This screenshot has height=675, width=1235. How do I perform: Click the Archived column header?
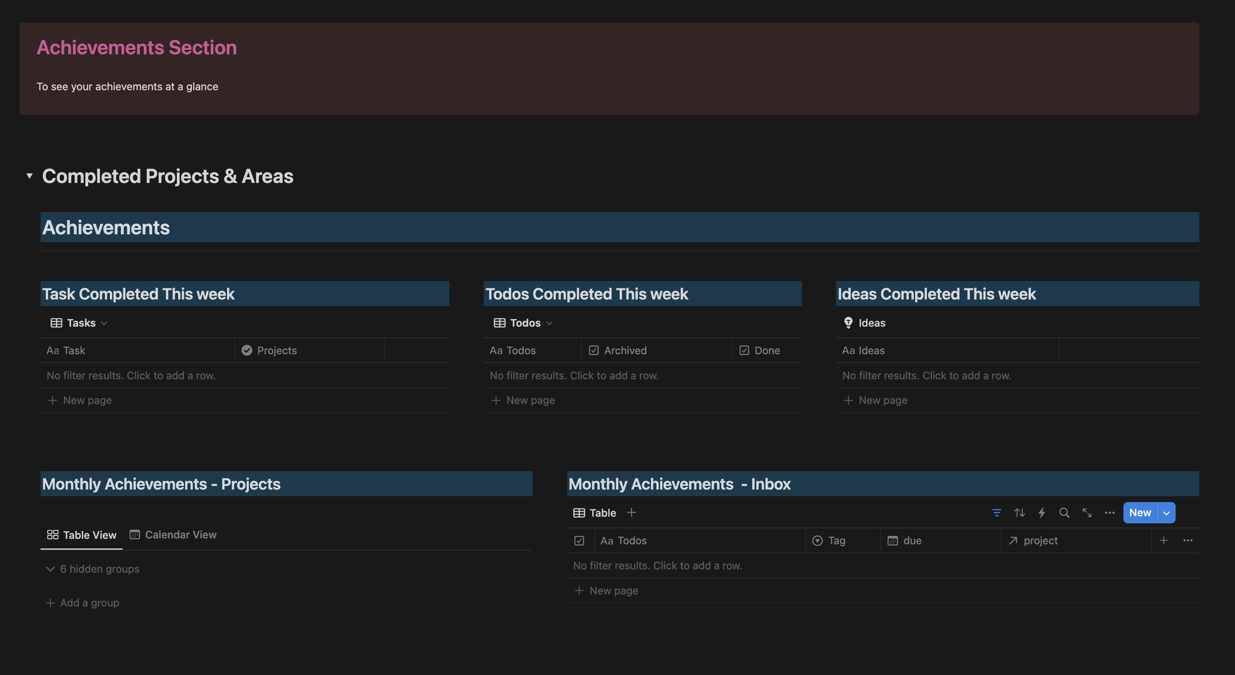656,350
